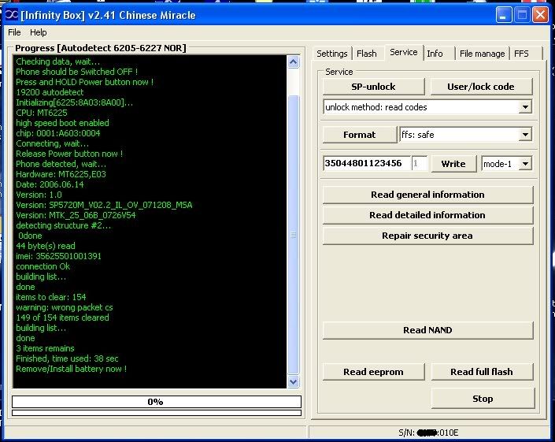This screenshot has height=442, width=555.
Task: Click the Write button
Action: click(x=453, y=164)
